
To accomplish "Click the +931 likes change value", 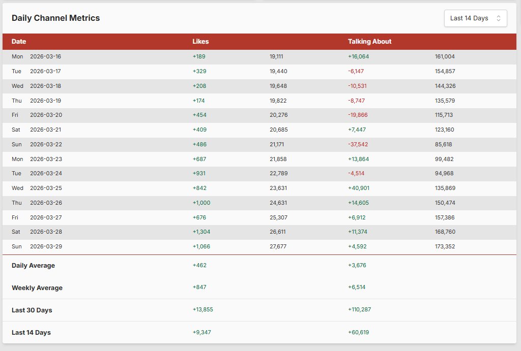I will [x=199, y=173].
